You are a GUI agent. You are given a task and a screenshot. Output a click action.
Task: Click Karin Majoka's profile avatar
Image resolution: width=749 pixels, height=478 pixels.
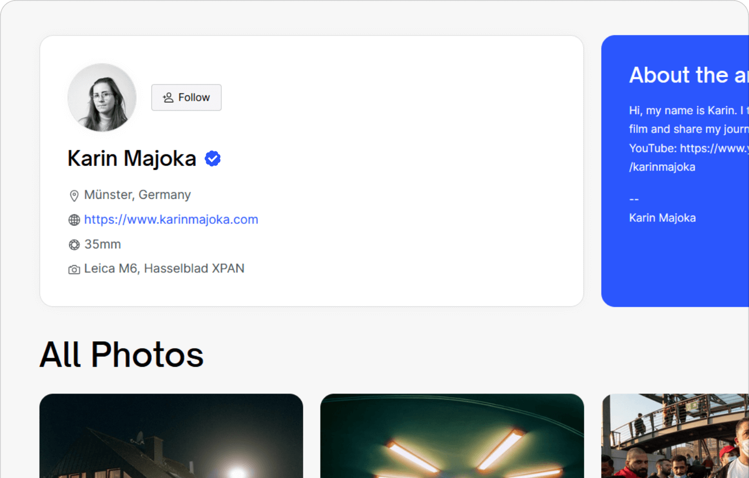102,98
